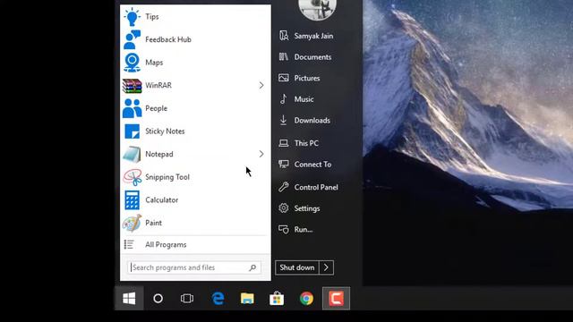Click the search magnifier icon

[x=252, y=267]
